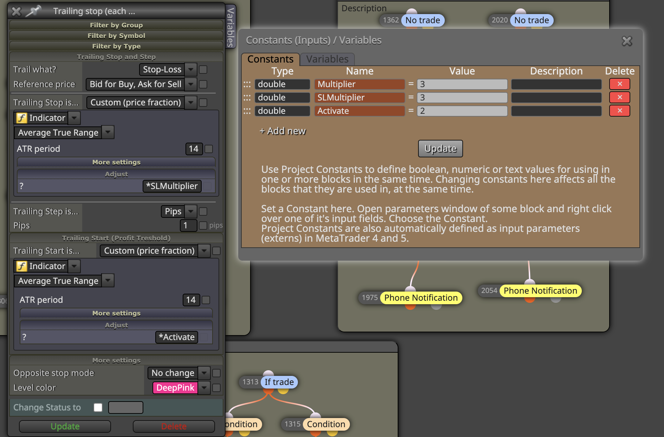The image size is (664, 437).
Task: Expand the Filter by Symbol section
Action: (x=116, y=35)
